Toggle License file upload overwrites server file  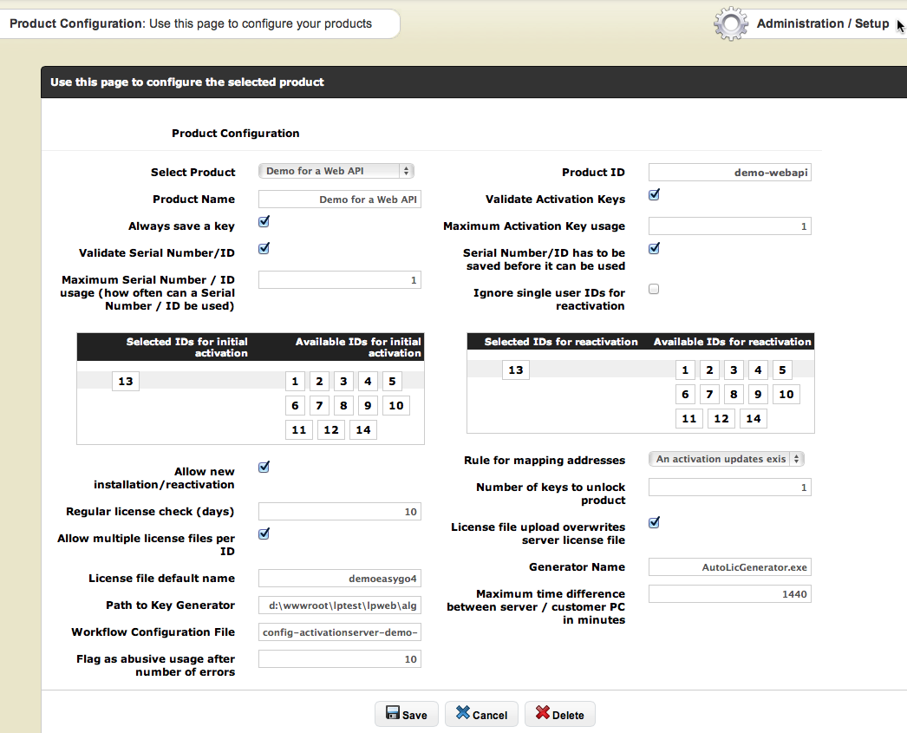(x=654, y=523)
